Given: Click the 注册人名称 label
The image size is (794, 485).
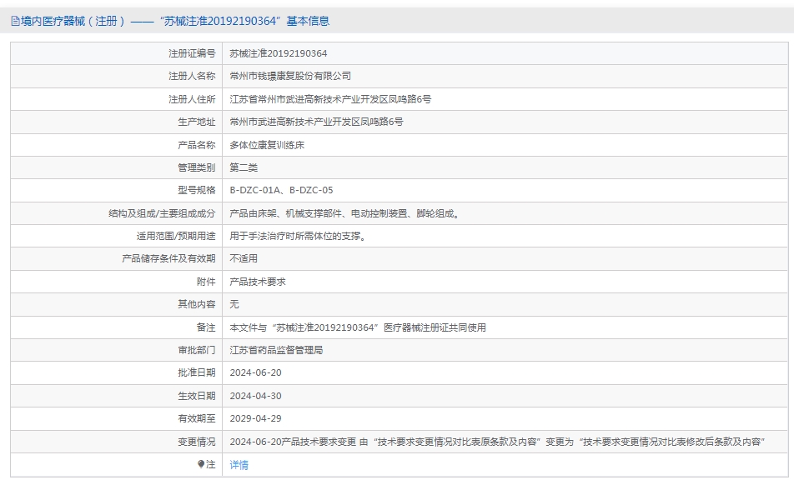Looking at the screenshot, I should pos(192,77).
